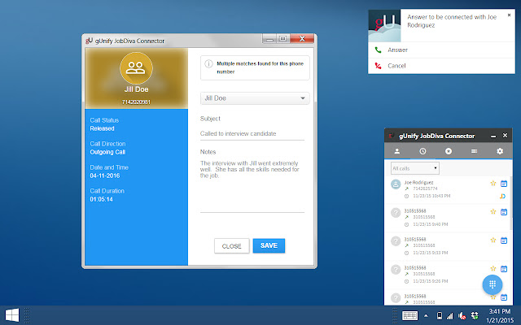
Task: Click the 11/23/15 10:43 PM timestamp
Action: coord(431,196)
